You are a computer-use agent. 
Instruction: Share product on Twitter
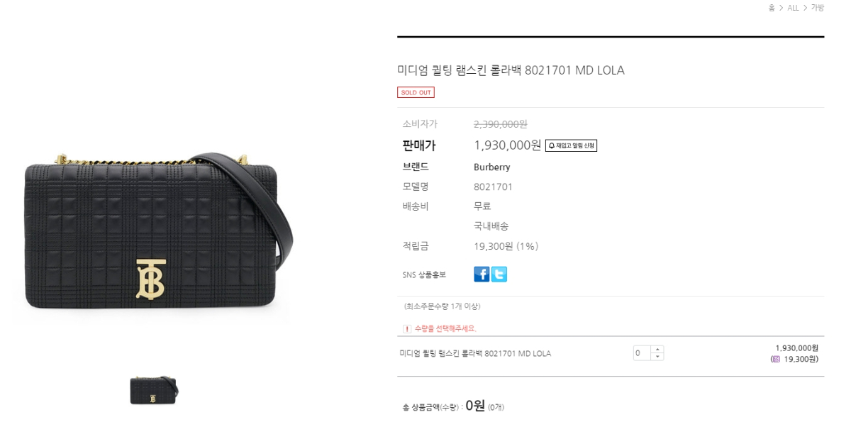click(499, 274)
